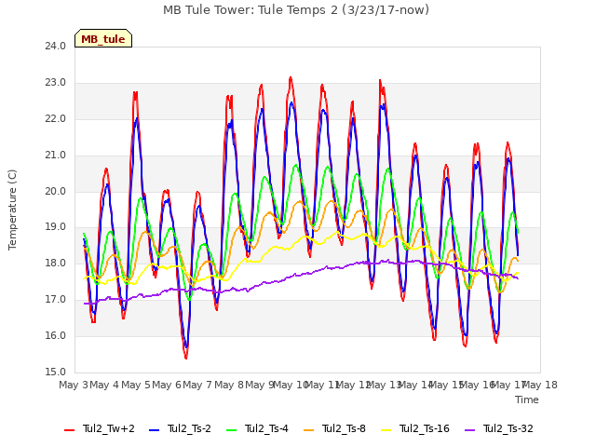Select the Tul2_Ts-32 legend entry
The image size is (596, 447).
coord(499,429)
